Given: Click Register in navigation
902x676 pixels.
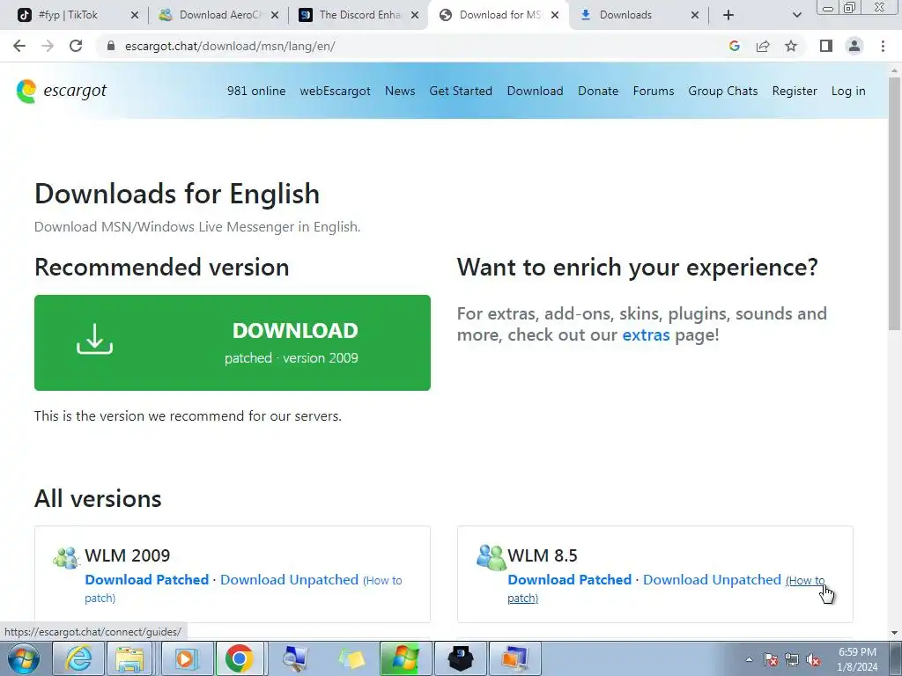Looking at the screenshot, I should tap(795, 91).
